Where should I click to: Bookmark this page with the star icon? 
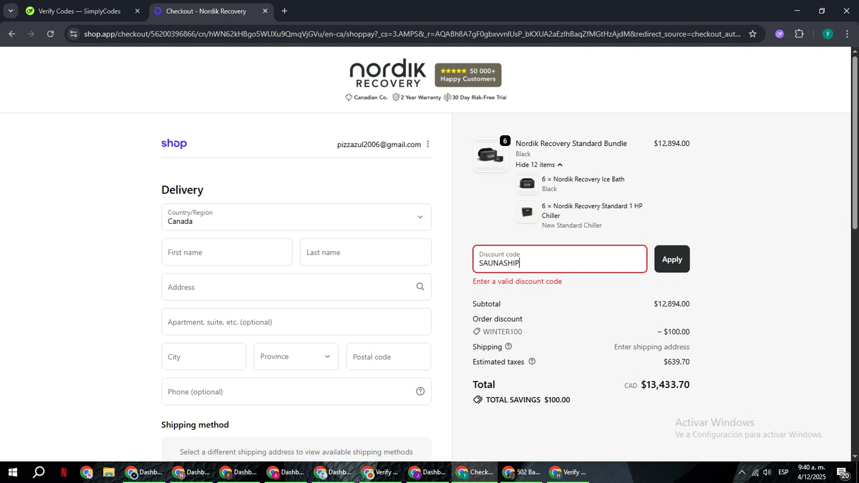(752, 34)
